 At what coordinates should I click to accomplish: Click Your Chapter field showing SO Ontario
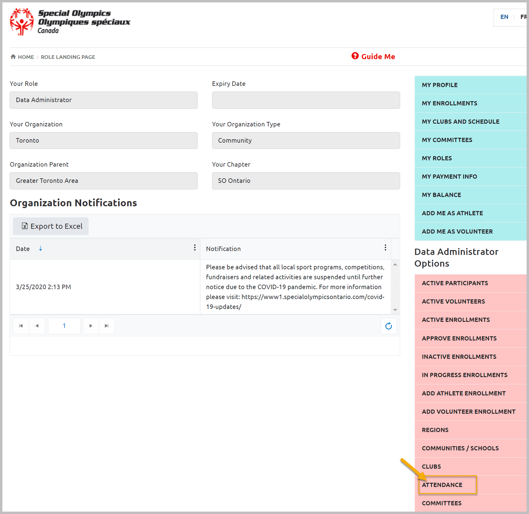[x=306, y=181]
